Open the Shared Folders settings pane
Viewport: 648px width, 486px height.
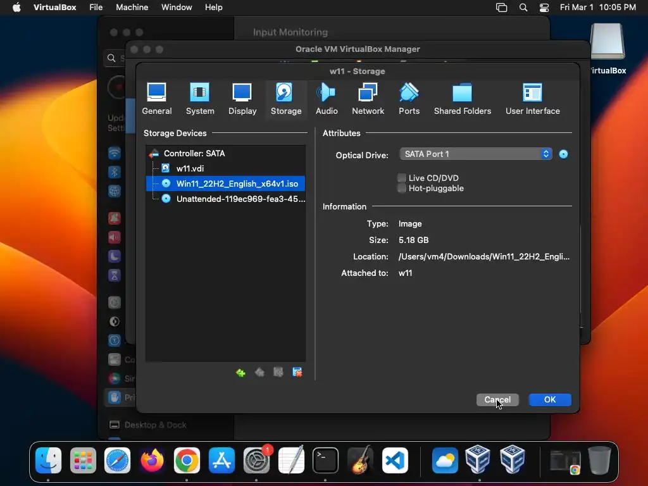click(x=463, y=99)
